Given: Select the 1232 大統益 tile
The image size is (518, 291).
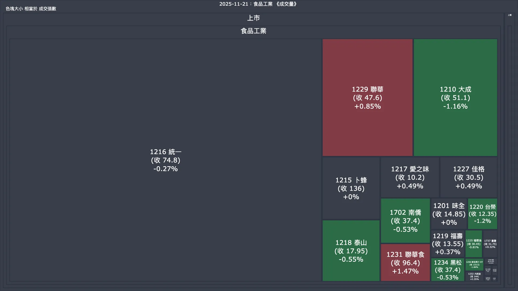Looking at the screenshot, I should 474,276.
